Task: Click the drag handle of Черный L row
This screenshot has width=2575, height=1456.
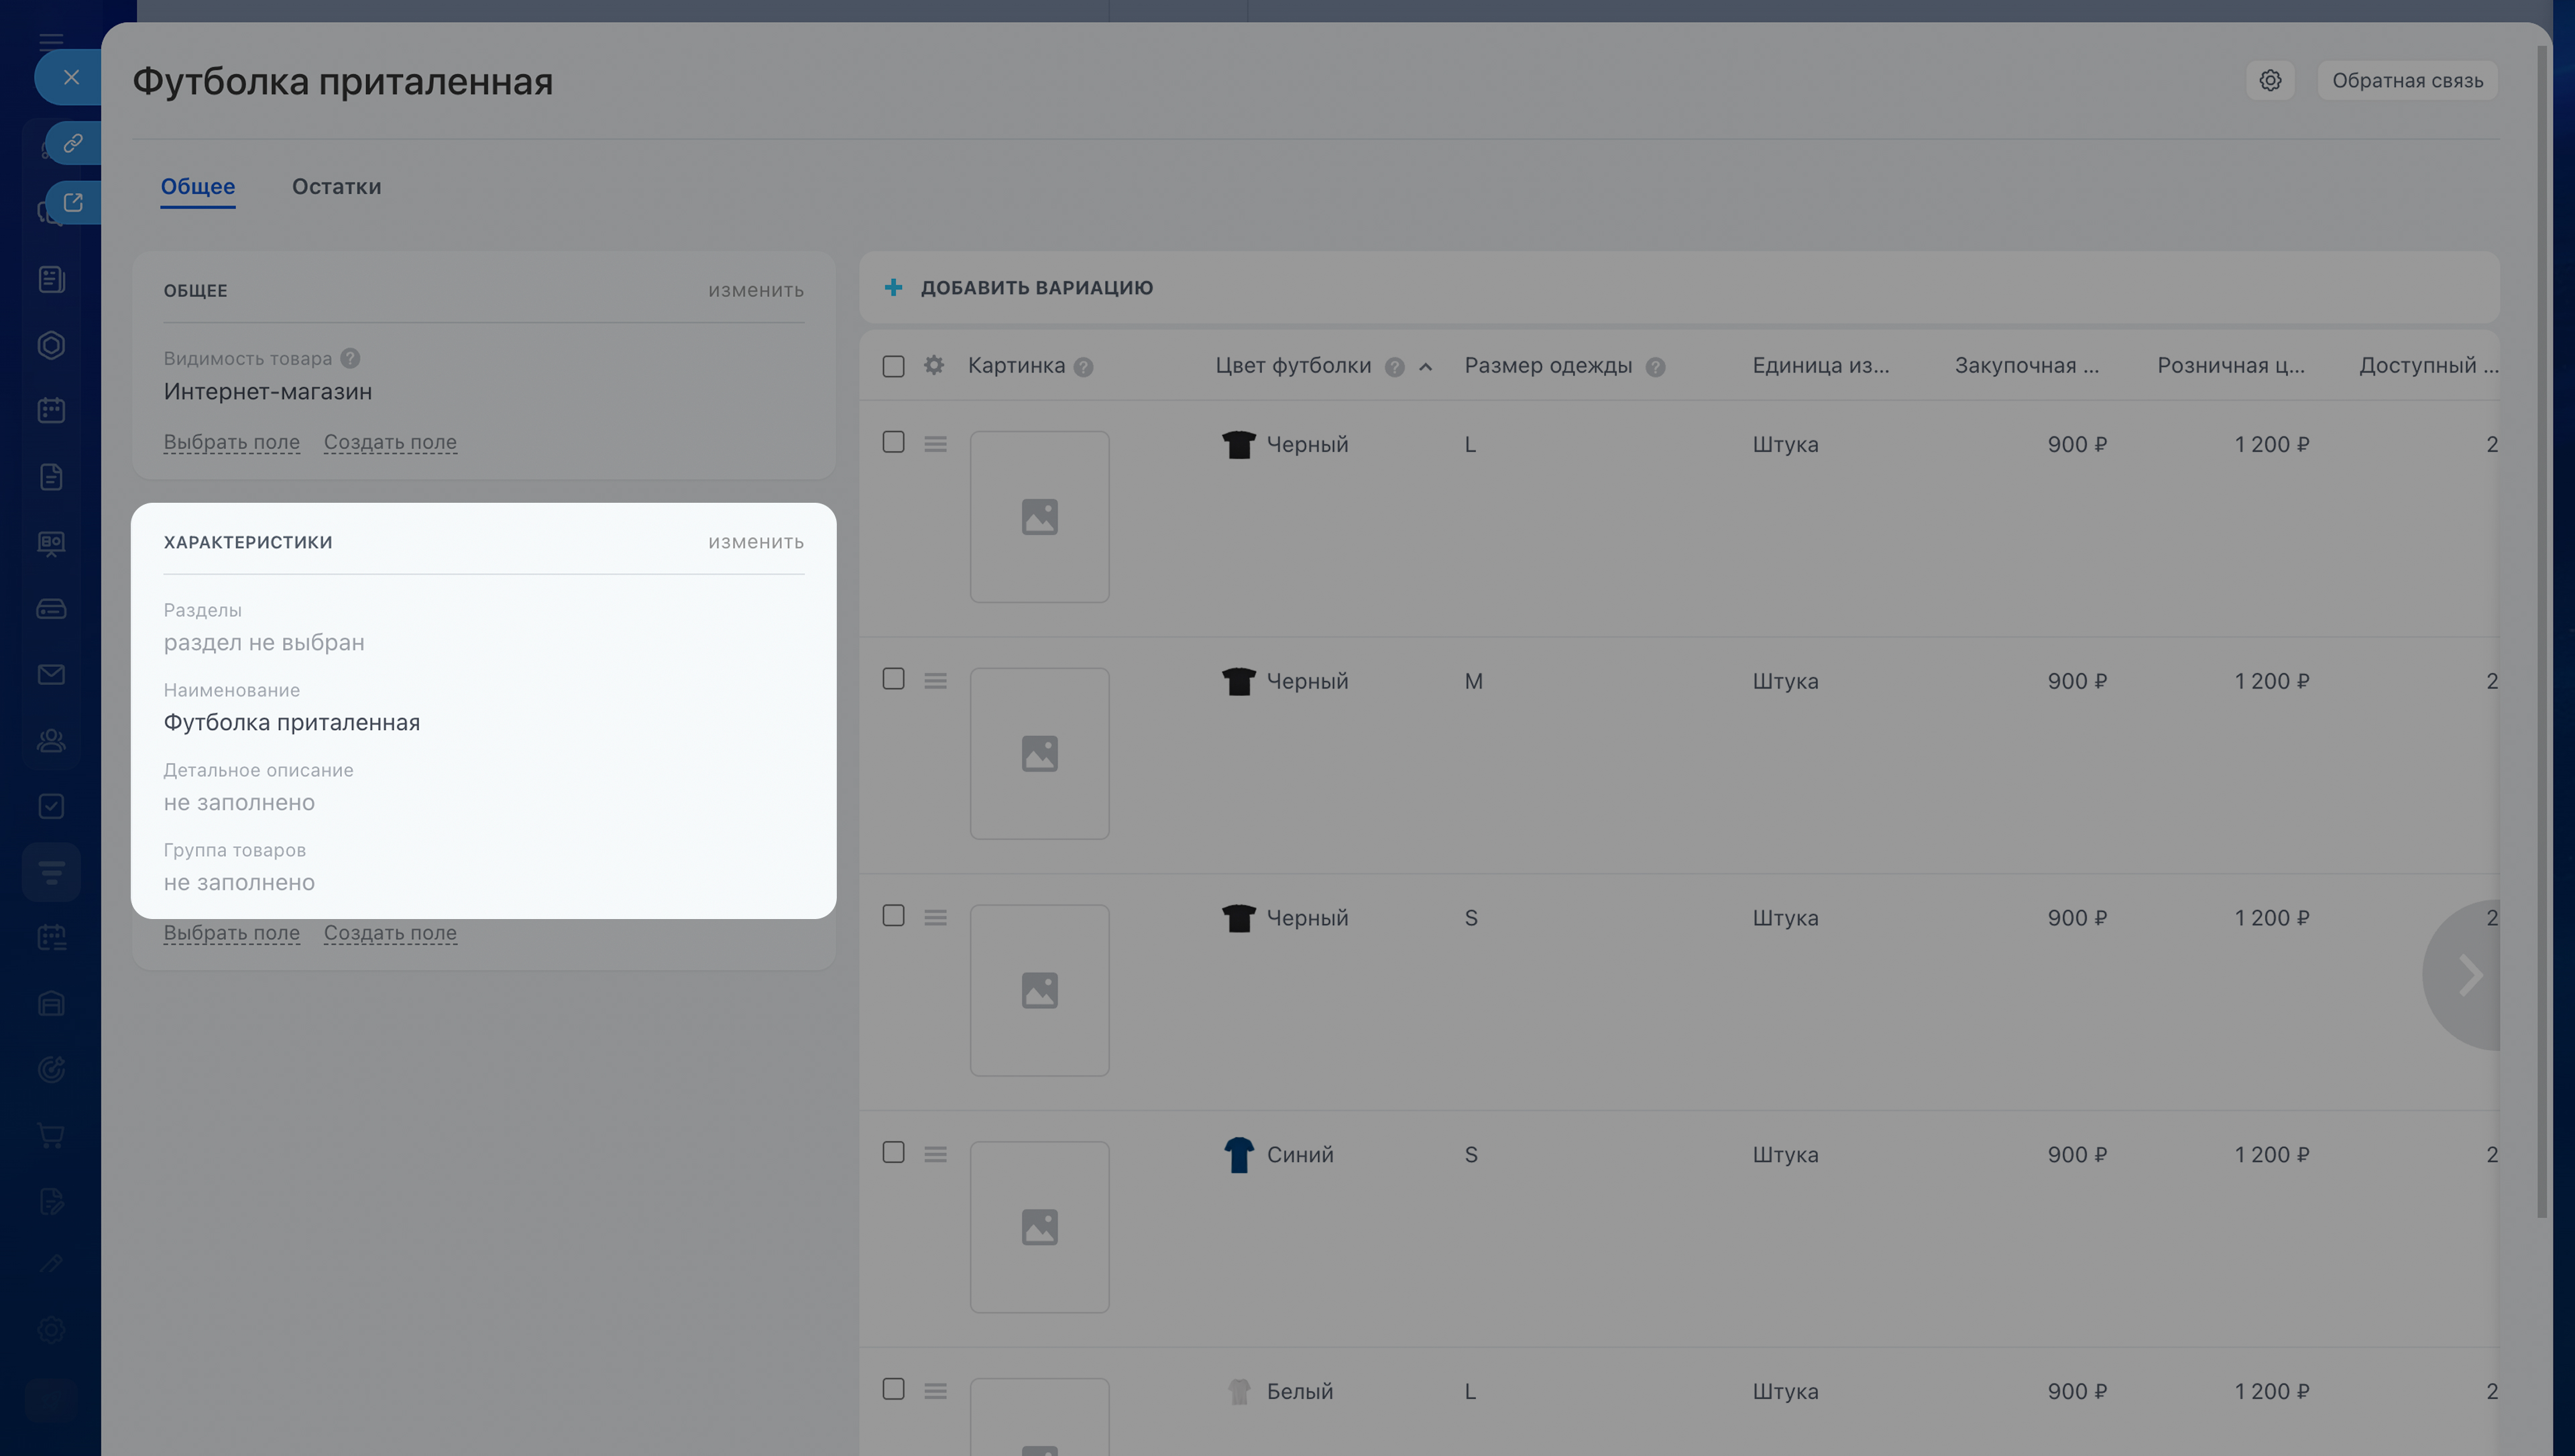Action: (935, 444)
